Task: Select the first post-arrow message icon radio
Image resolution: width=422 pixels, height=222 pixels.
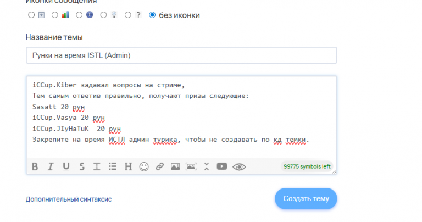Action: click(x=31, y=15)
